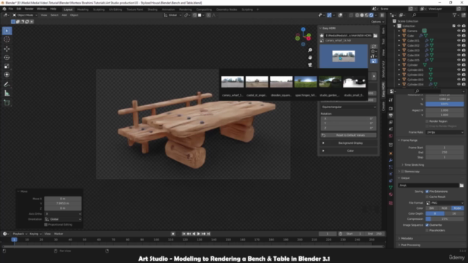The height and width of the screenshot is (263, 468).
Task: Select the Rotate tool
Action: [x=7, y=57]
